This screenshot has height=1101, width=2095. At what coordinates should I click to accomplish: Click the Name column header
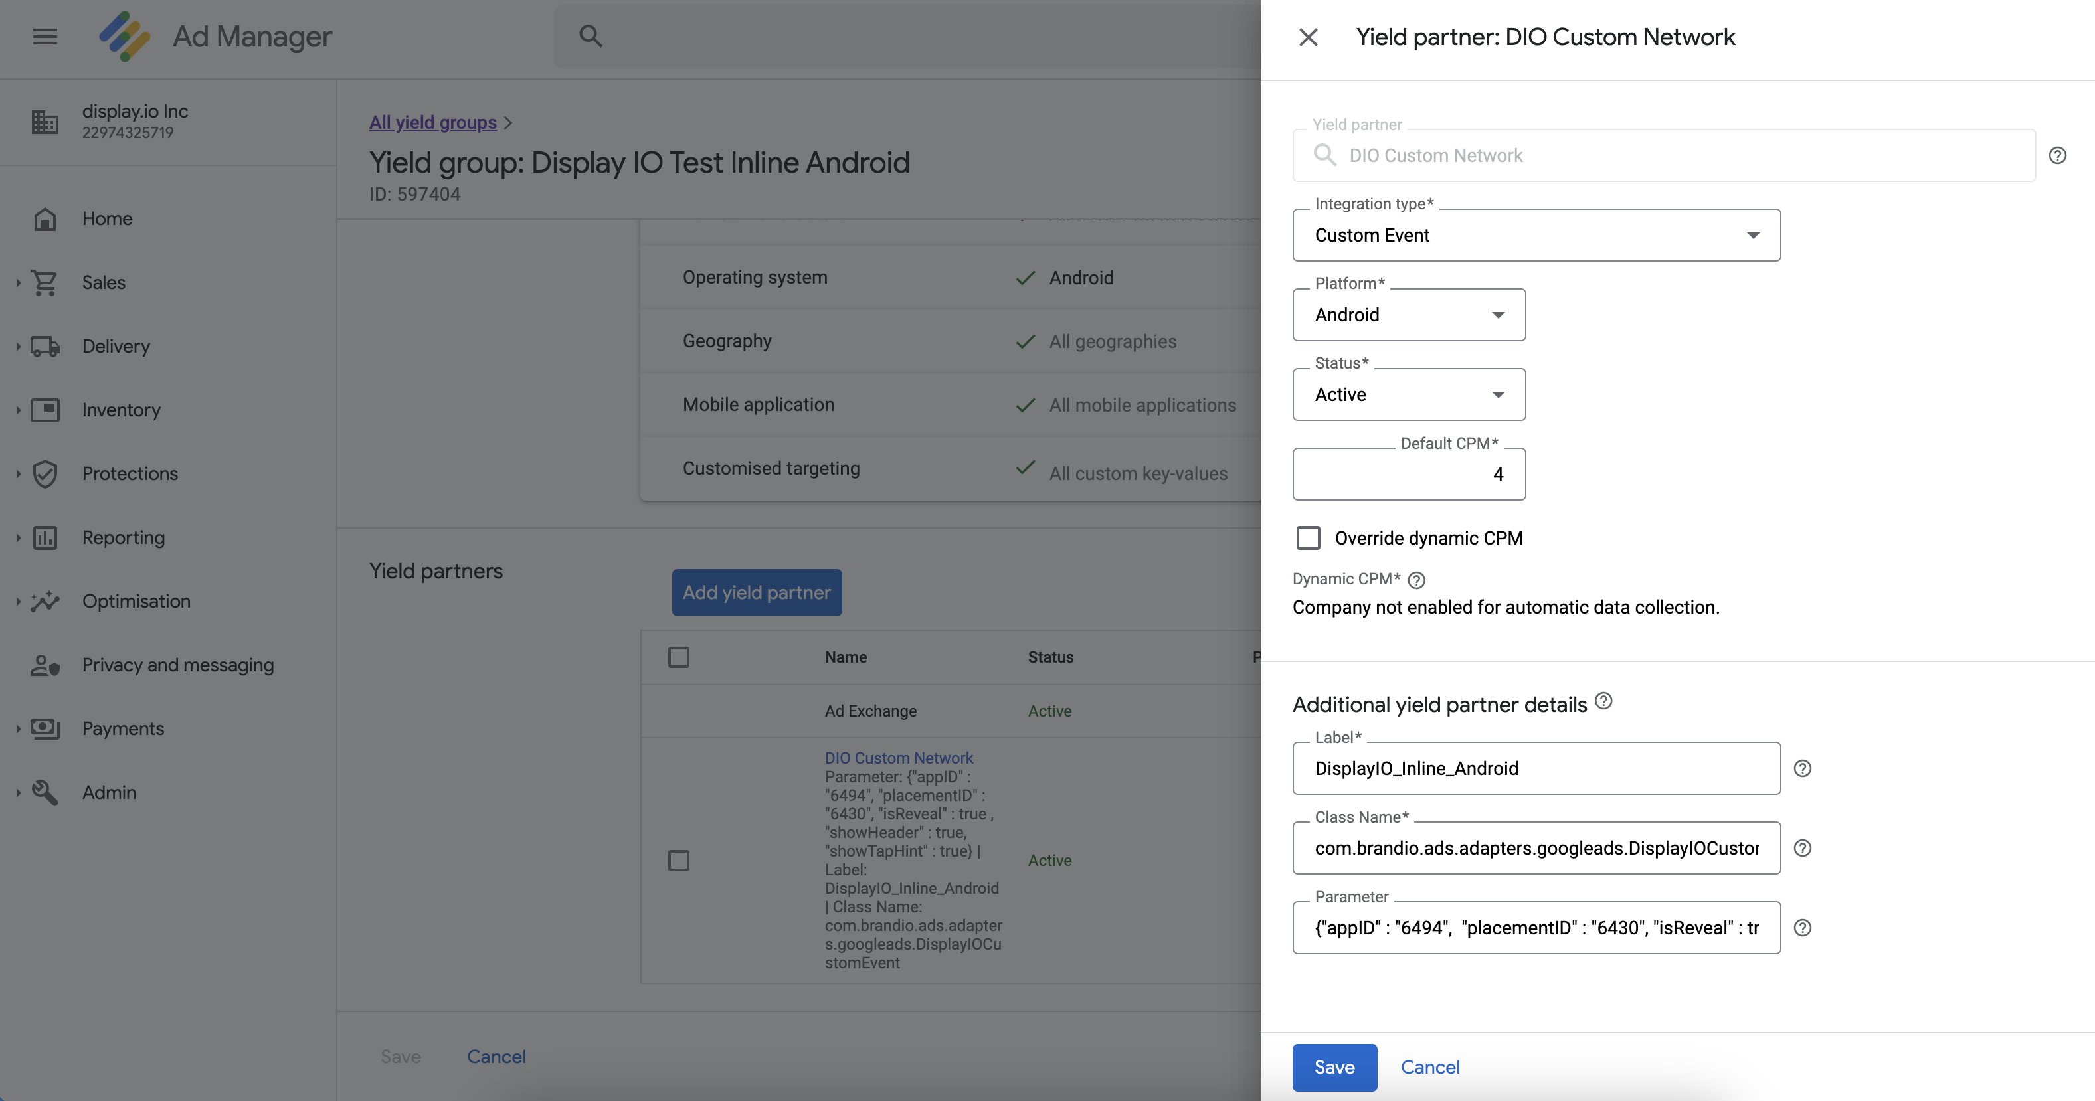(846, 657)
